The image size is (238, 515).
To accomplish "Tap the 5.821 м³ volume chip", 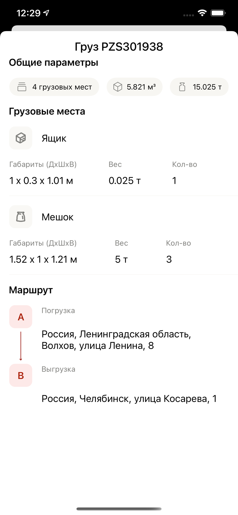I will pos(134,87).
